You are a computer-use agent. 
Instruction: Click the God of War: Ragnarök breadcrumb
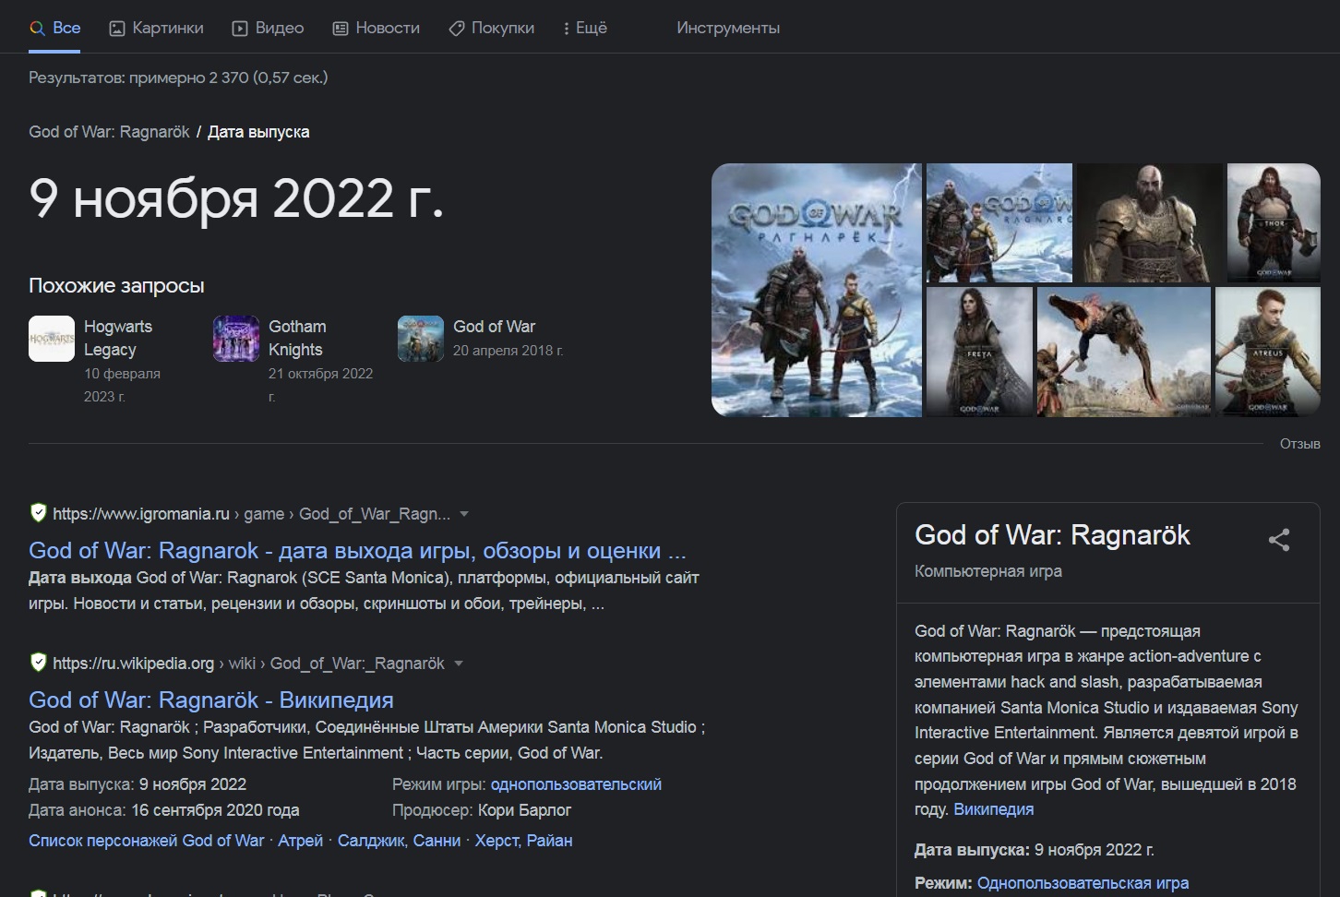coord(109,132)
